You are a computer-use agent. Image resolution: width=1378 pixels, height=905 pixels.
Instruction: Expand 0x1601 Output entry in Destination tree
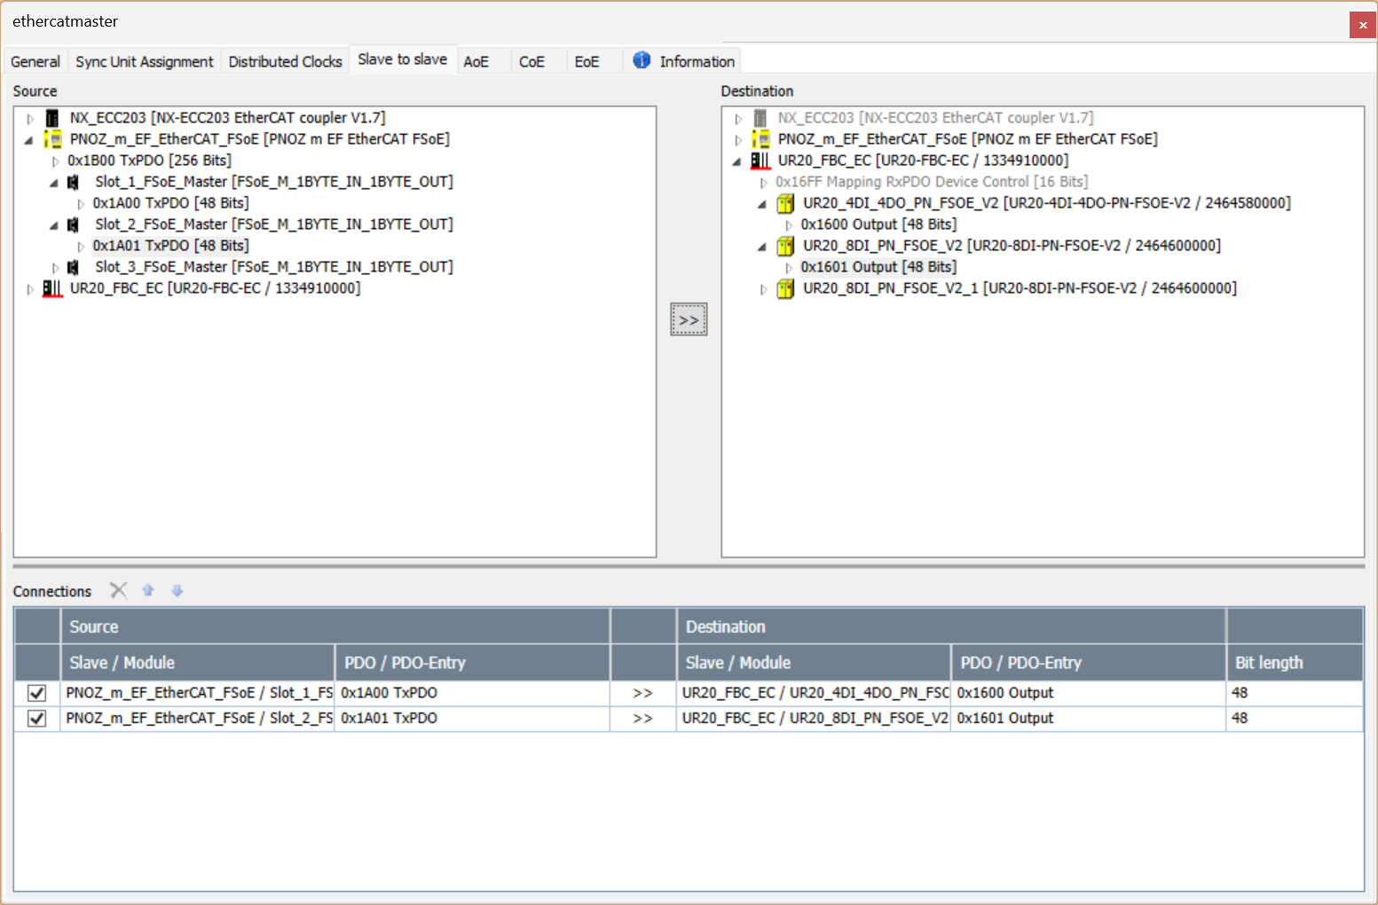click(x=789, y=268)
